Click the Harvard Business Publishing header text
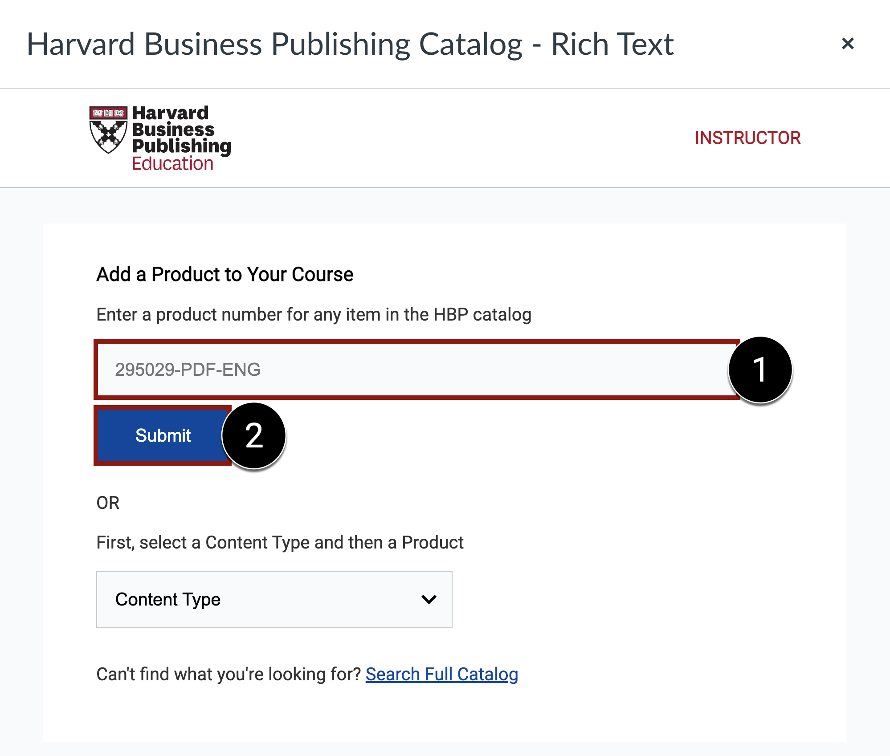This screenshot has height=756, width=890. (x=350, y=45)
